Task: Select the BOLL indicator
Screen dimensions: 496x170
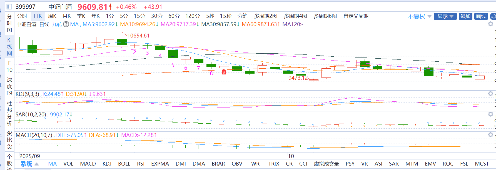Action: click(124, 164)
